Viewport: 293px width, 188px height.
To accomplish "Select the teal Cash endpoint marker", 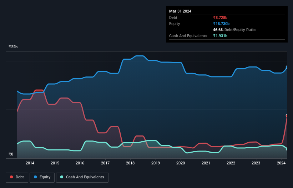I will tap(287, 149).
